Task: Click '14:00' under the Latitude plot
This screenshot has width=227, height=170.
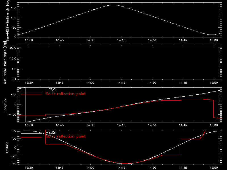Action: coord(90,168)
